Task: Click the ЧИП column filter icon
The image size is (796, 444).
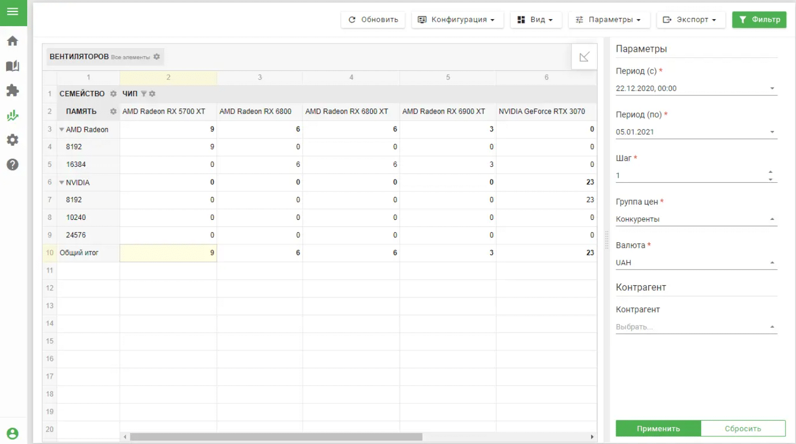Action: click(x=144, y=94)
